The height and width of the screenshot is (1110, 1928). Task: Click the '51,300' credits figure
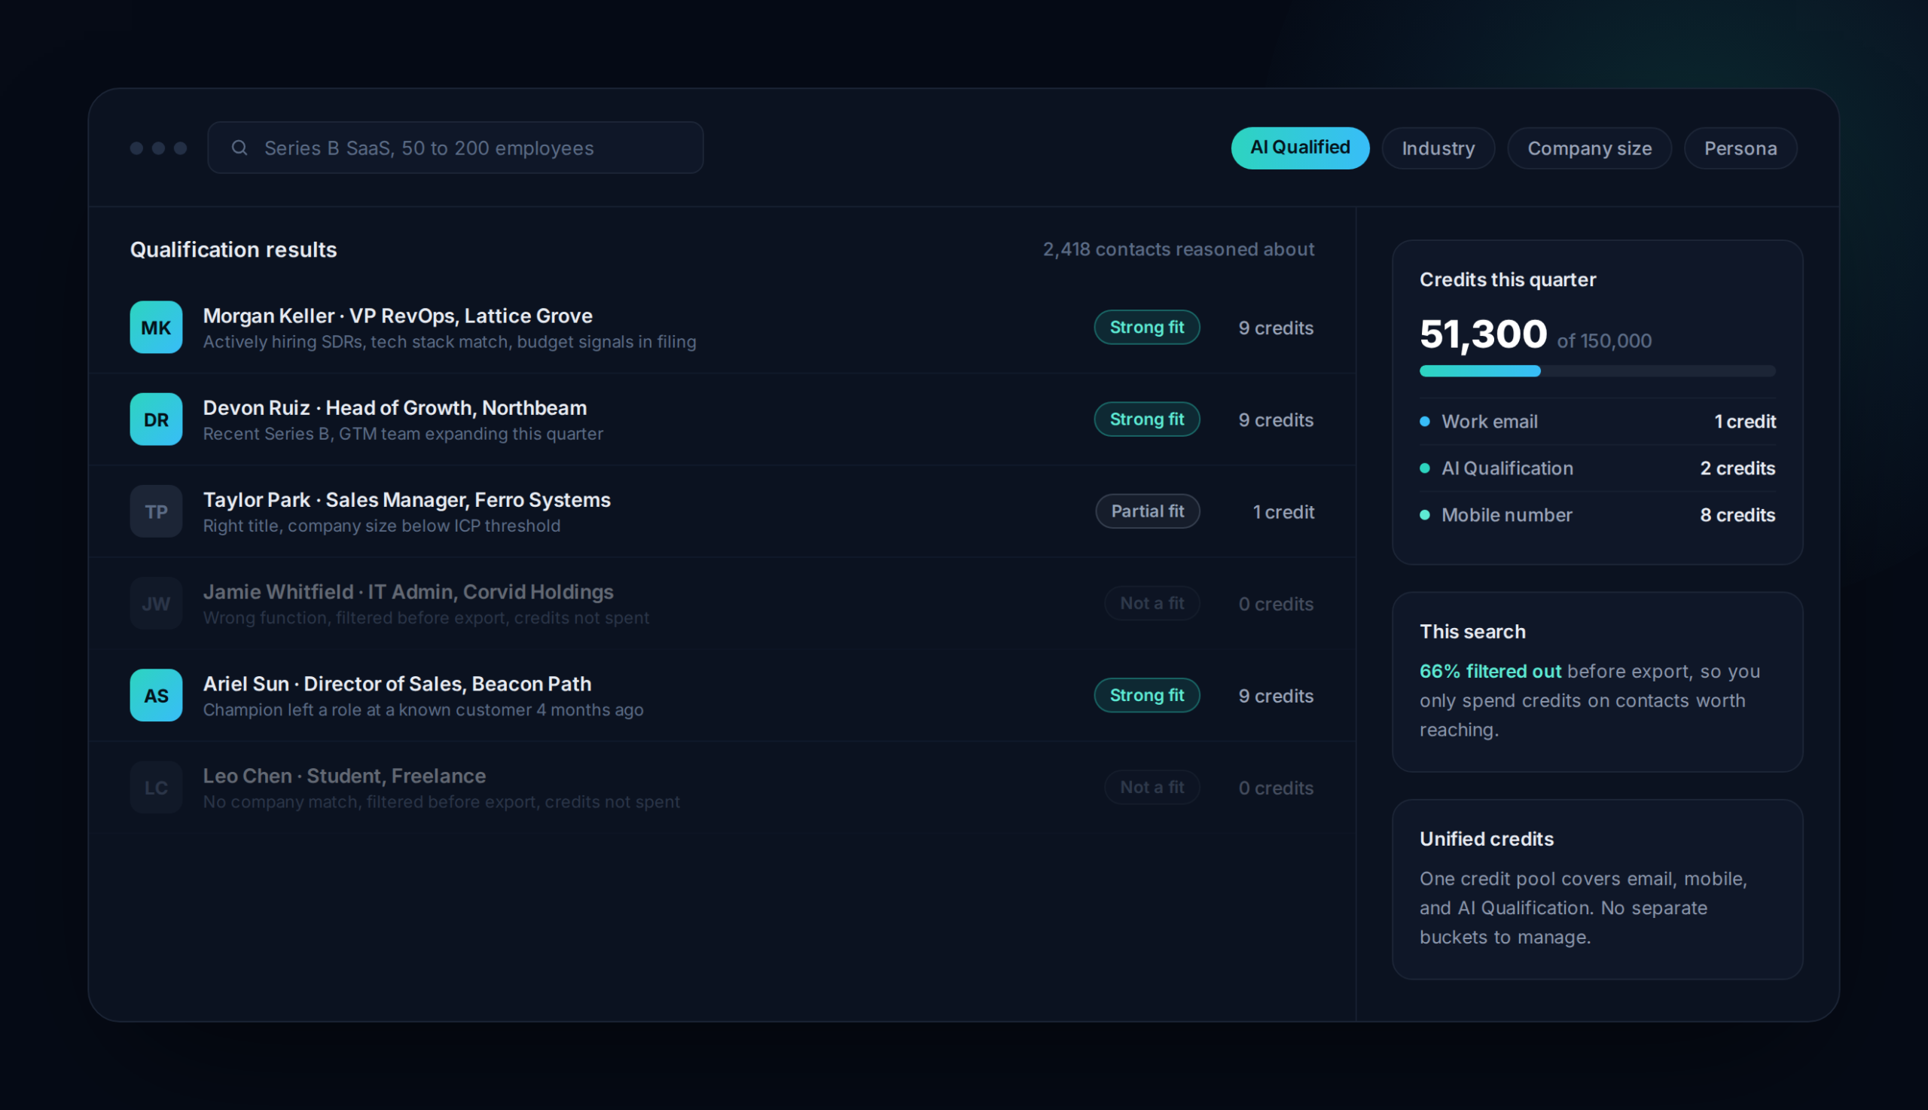pos(1483,334)
